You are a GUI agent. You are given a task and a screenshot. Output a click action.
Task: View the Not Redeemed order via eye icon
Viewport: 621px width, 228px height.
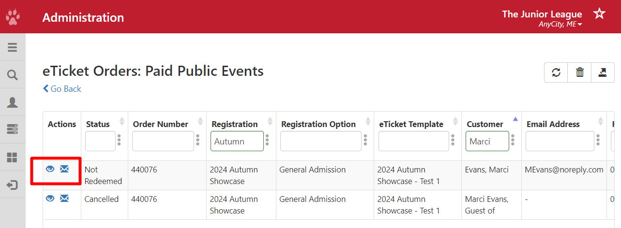click(50, 169)
